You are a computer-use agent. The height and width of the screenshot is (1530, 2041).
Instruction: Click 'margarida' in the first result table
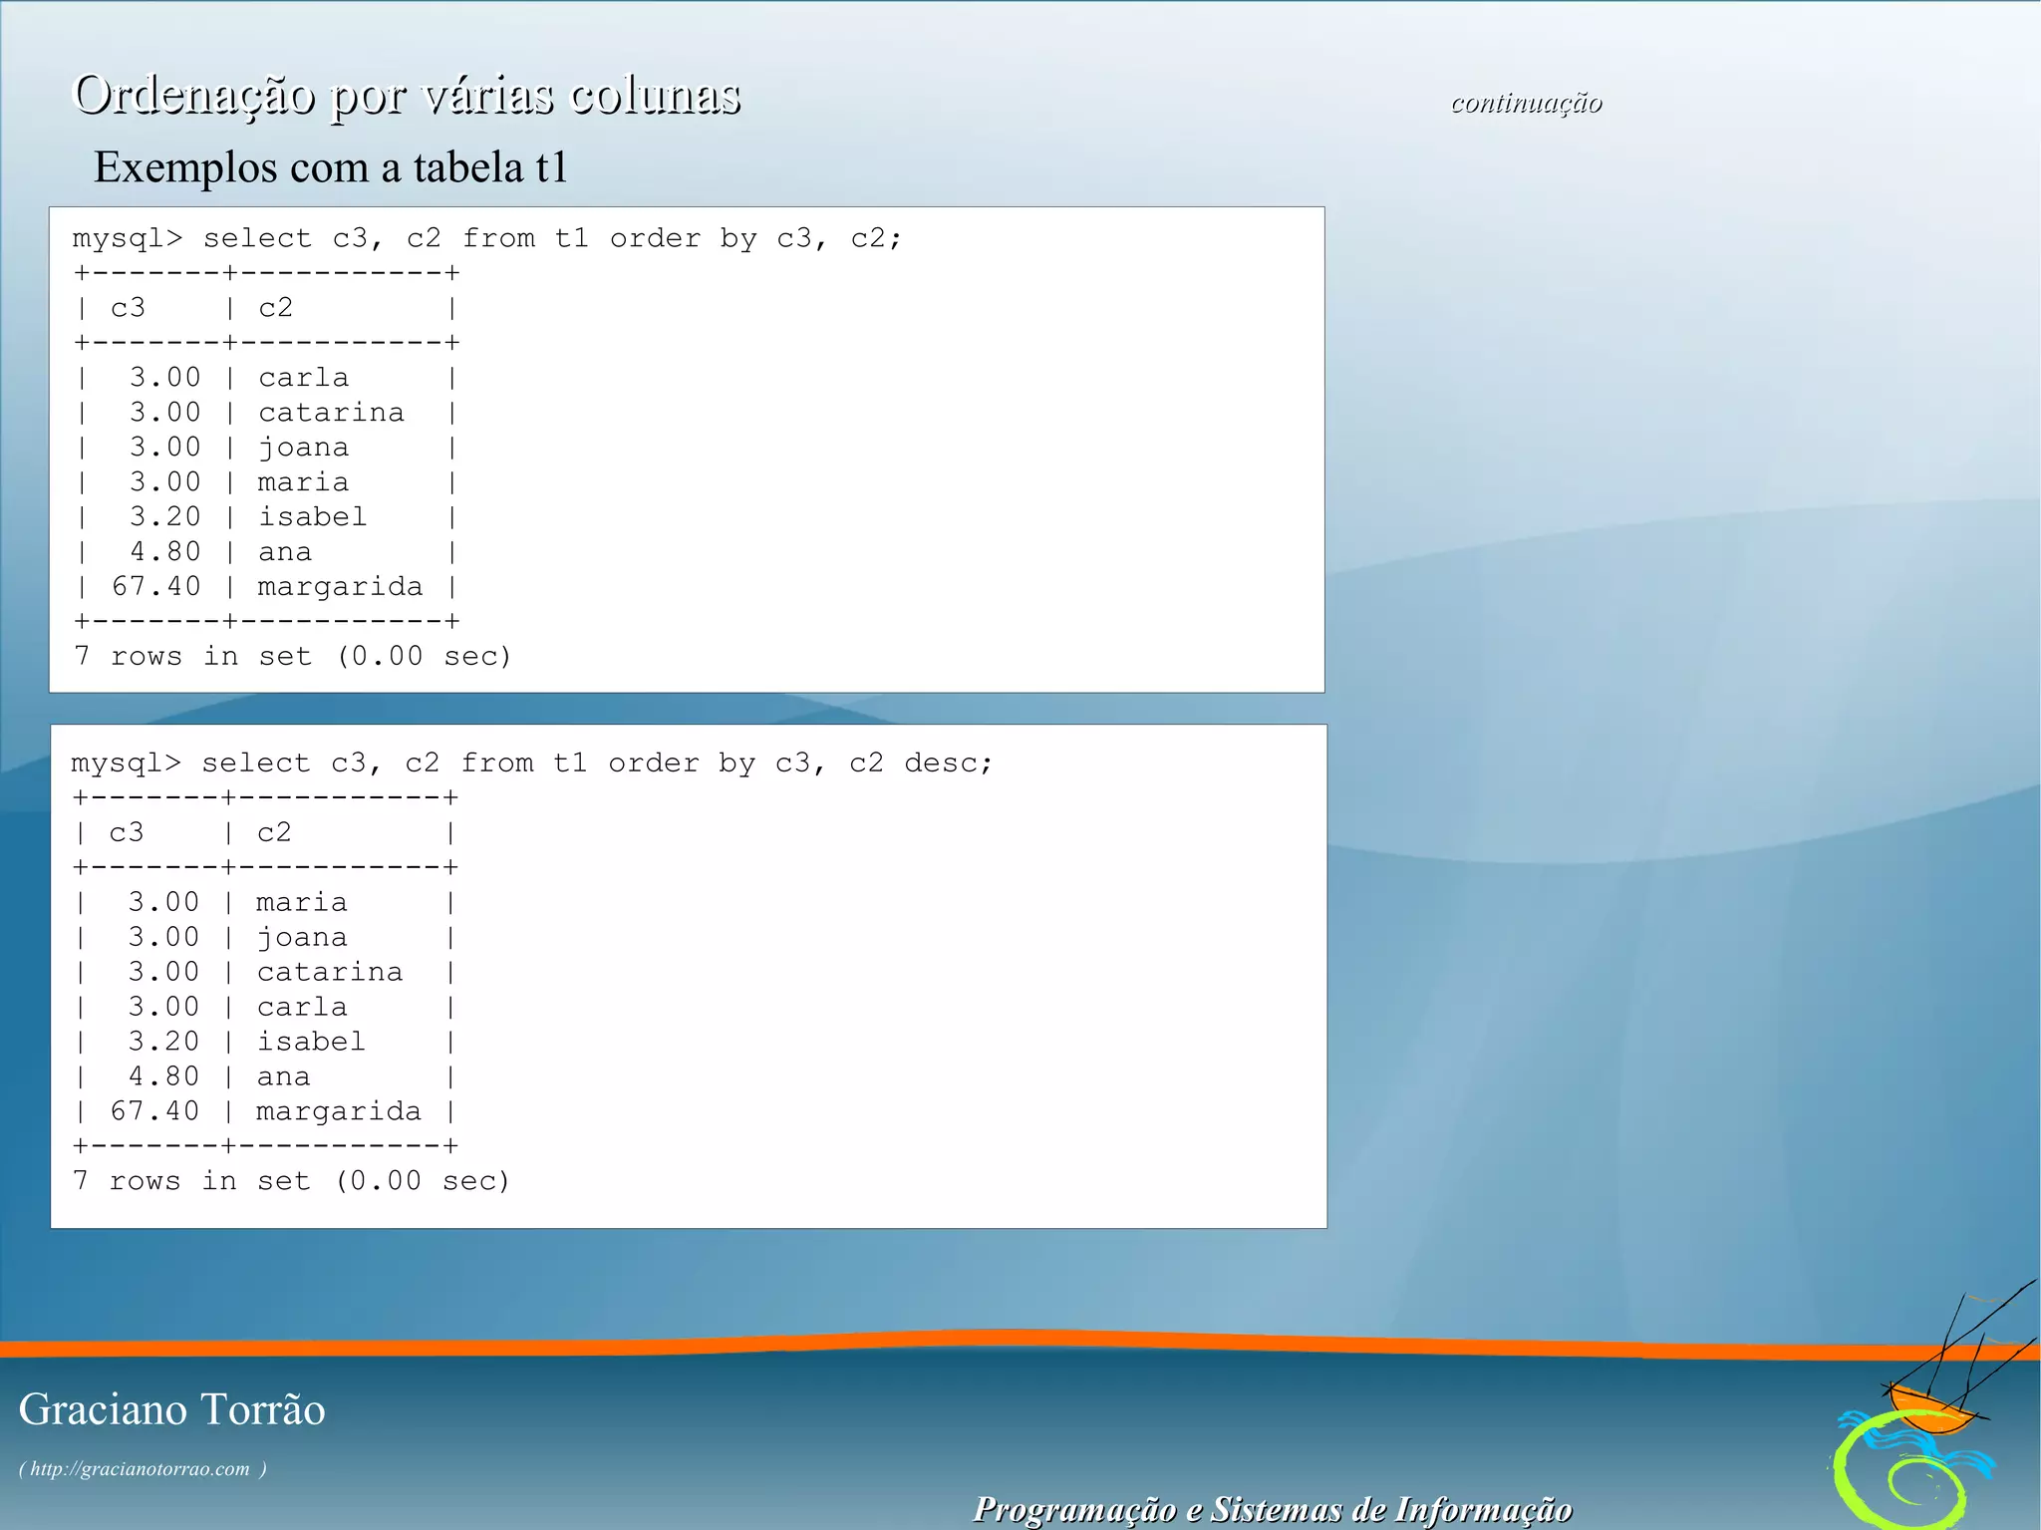340,587
